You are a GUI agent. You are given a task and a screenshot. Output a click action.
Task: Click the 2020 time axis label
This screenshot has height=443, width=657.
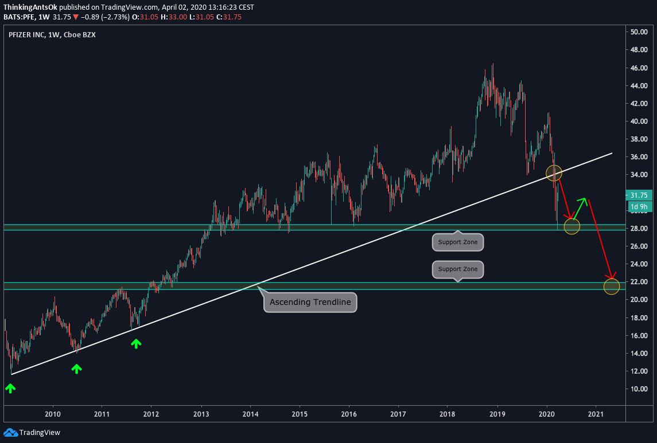[x=546, y=414]
